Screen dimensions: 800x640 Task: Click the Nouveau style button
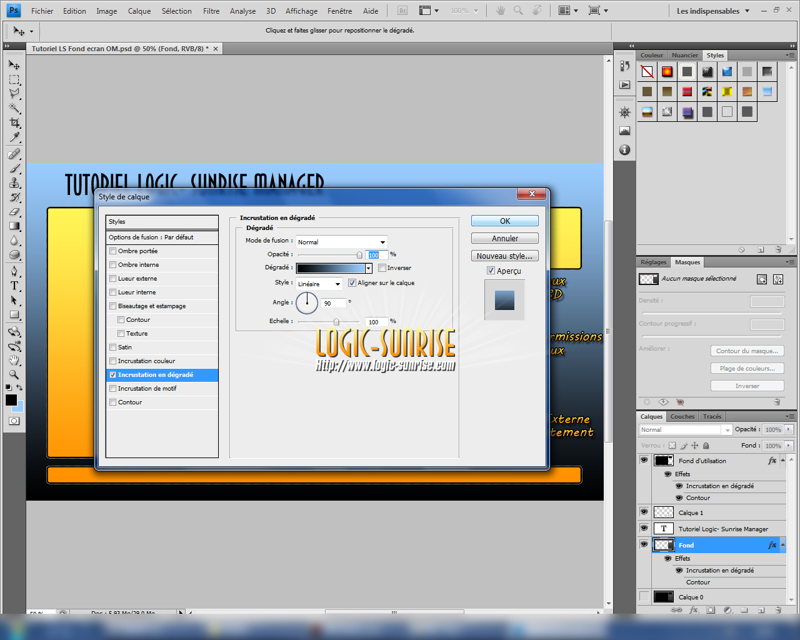click(504, 256)
